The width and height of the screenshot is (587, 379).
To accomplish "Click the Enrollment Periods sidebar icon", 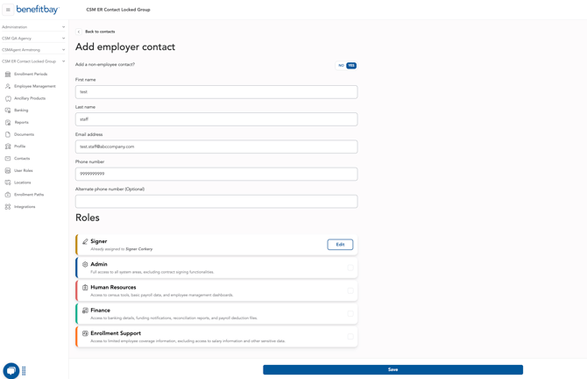I will click(8, 75).
